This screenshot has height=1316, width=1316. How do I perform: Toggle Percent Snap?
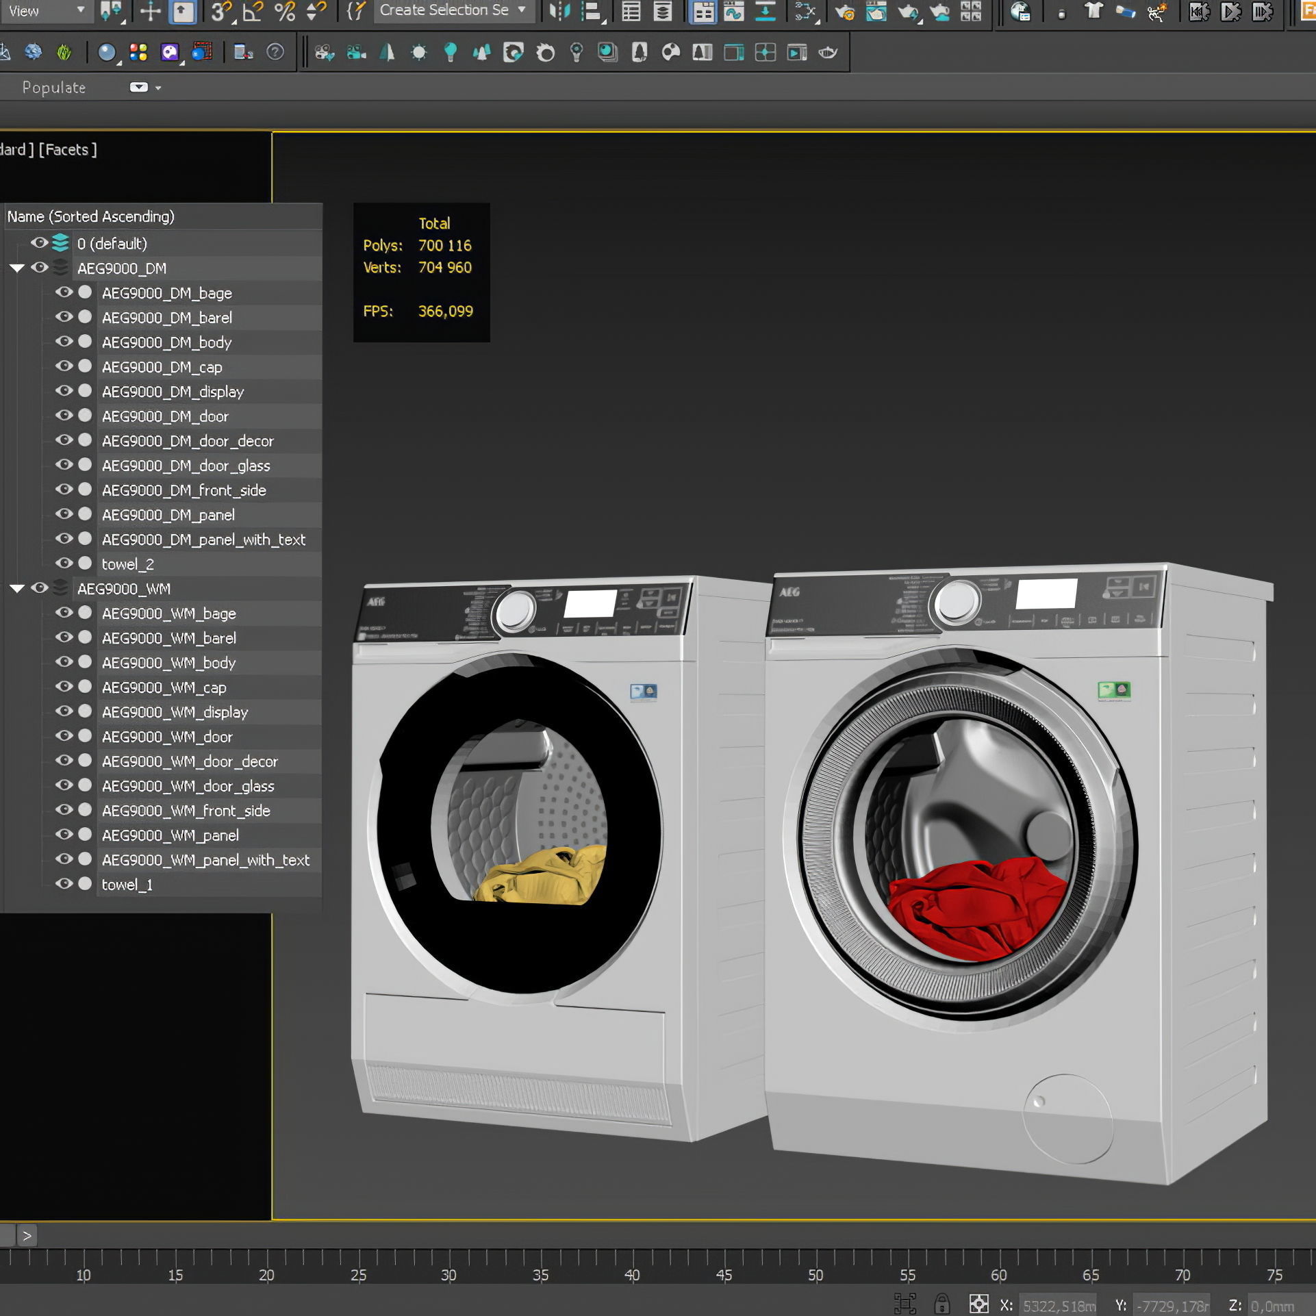(x=284, y=11)
